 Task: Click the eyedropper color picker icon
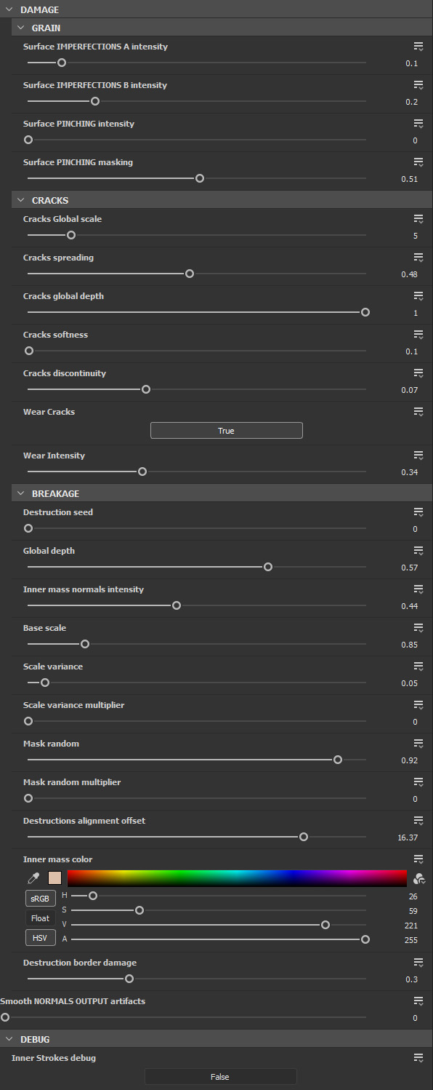[x=33, y=878]
